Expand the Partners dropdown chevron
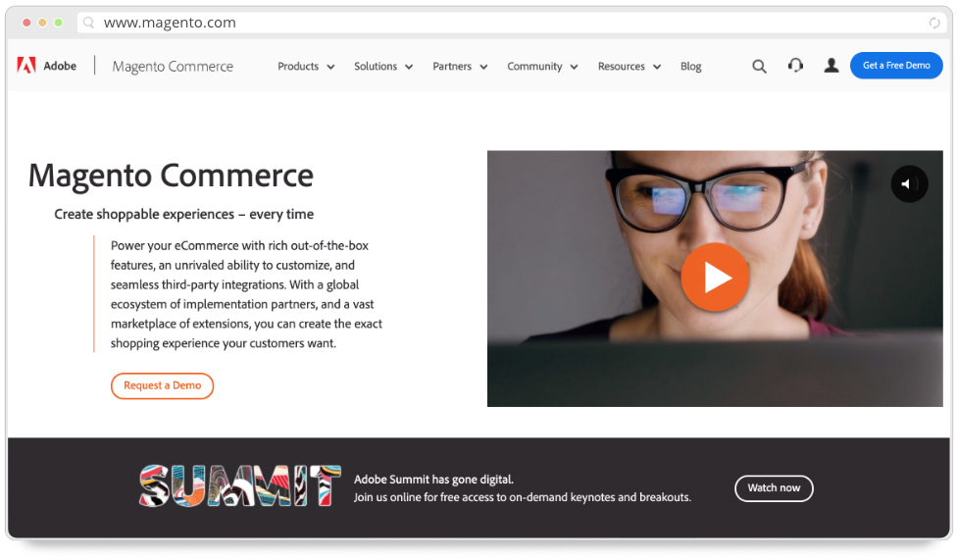The image size is (957, 560). pos(483,67)
